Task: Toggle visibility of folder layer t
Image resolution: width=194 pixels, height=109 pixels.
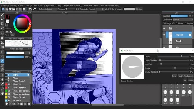Action: (164, 28)
